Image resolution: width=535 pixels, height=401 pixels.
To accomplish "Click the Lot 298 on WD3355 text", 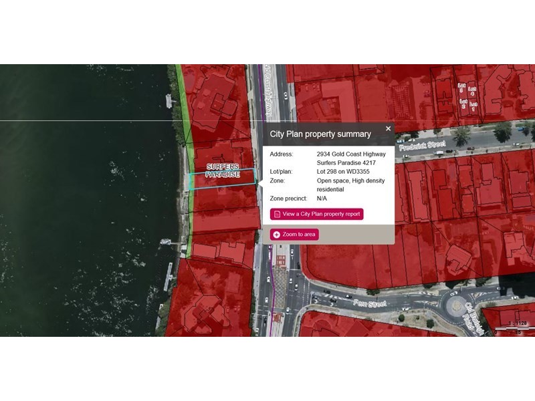I will coord(343,172).
